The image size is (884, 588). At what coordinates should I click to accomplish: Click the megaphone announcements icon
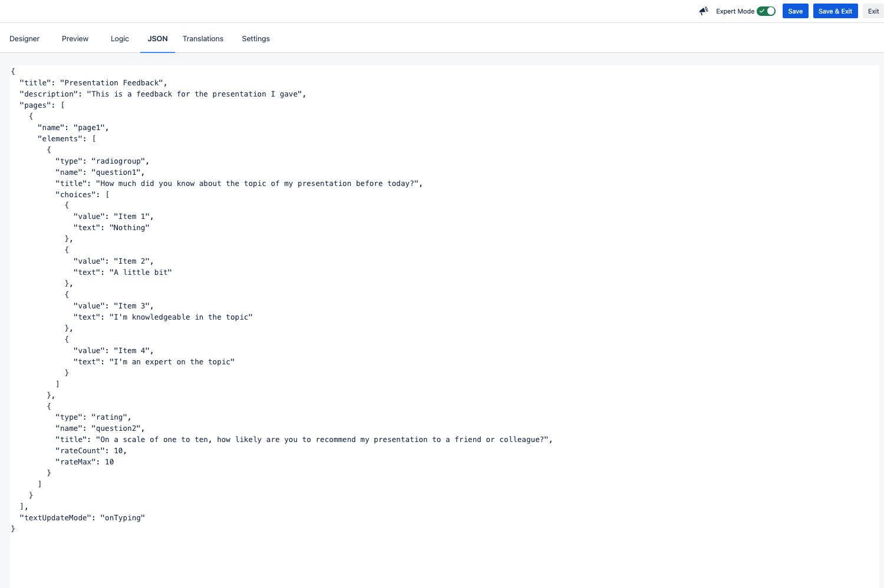[704, 11]
